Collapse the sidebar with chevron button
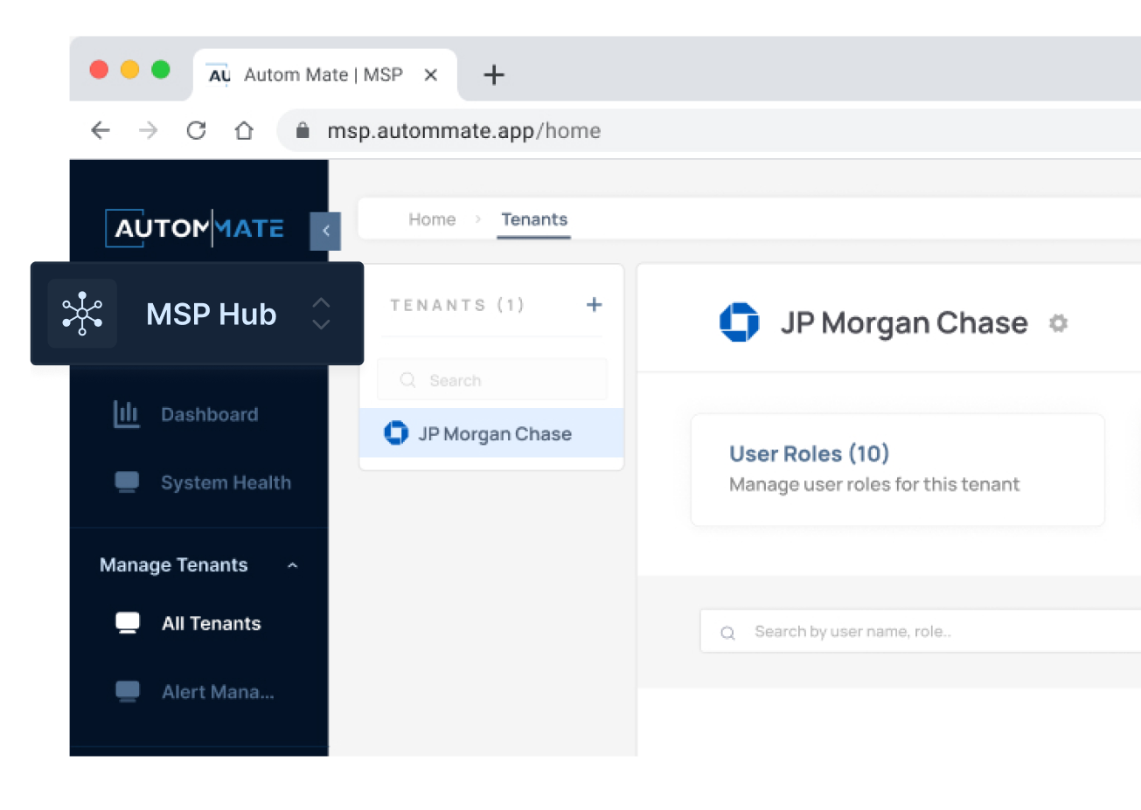The width and height of the screenshot is (1141, 810). point(325,231)
